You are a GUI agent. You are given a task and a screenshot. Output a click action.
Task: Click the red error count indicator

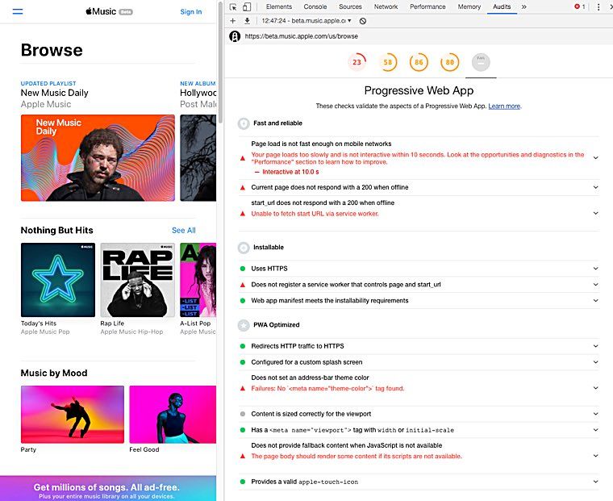click(580, 6)
